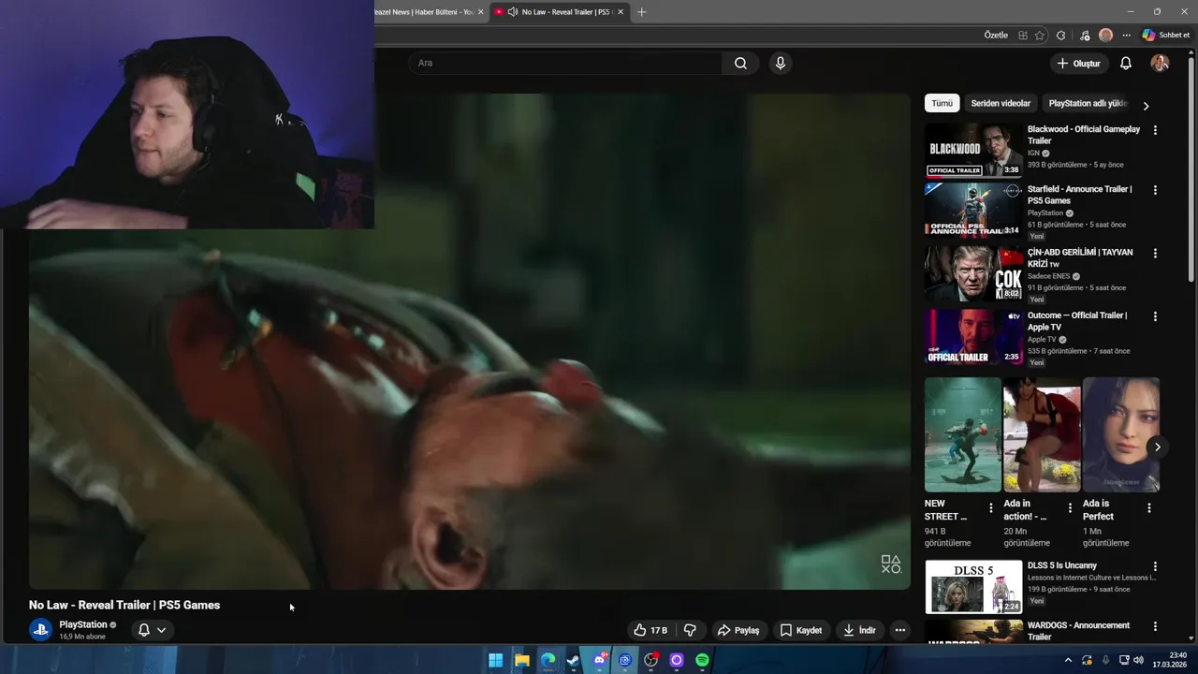
Task: Open Copilot Sohbet et chat button
Action: click(x=1166, y=36)
